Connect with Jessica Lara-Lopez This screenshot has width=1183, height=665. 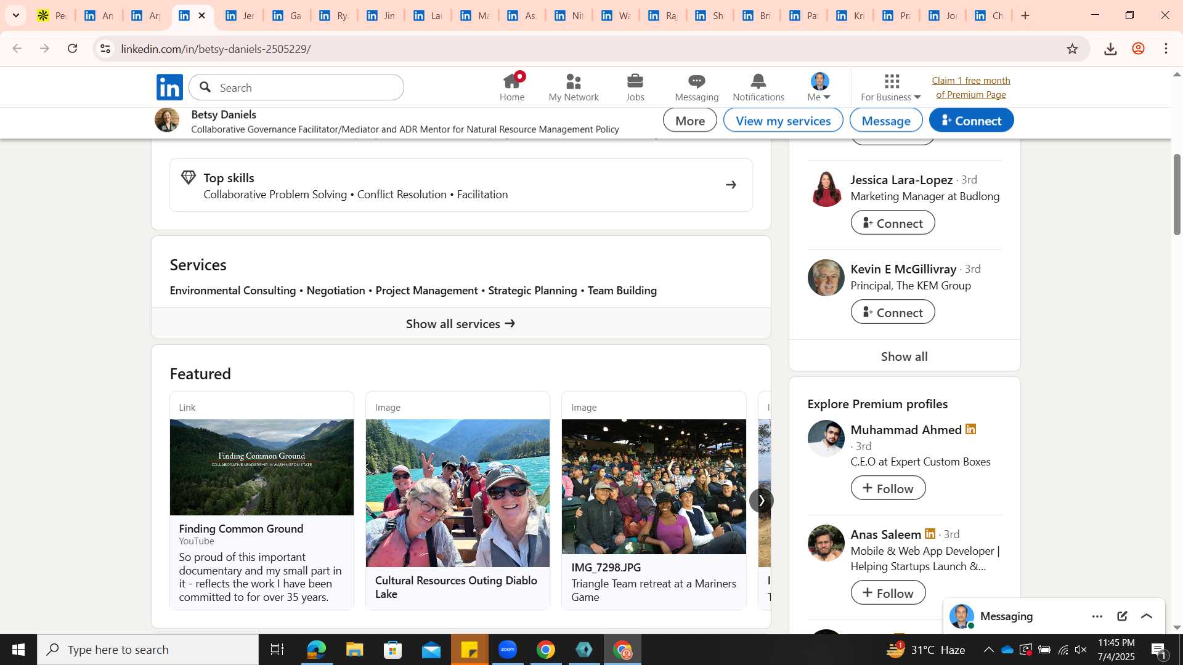tap(893, 223)
